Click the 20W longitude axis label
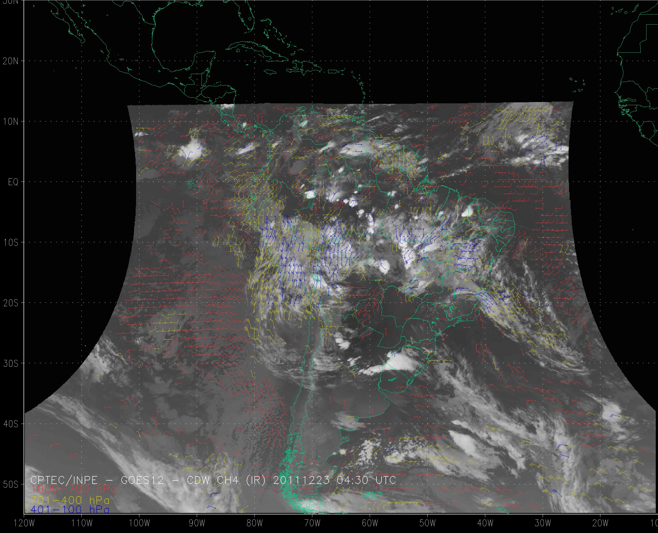The height and width of the screenshot is (533, 658). pos(601,523)
